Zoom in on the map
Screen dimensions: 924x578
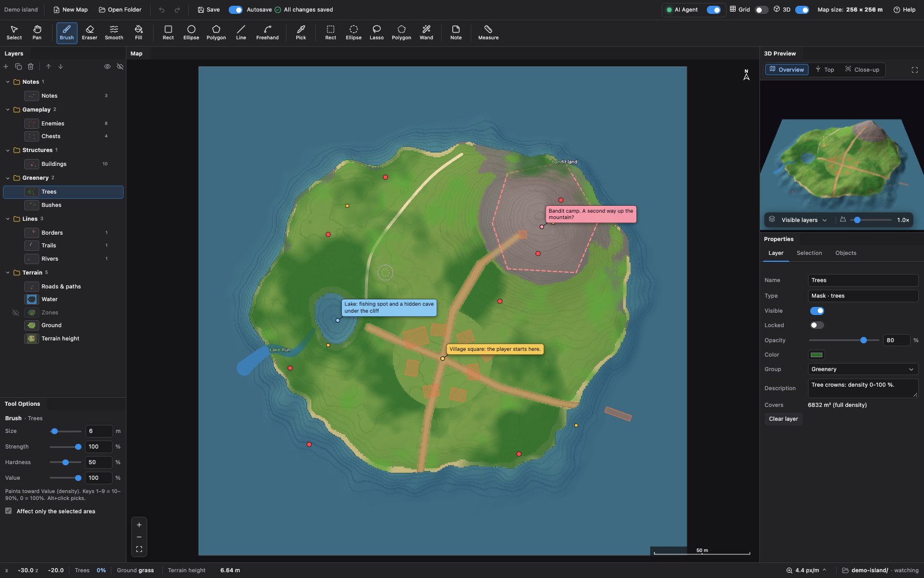click(139, 525)
